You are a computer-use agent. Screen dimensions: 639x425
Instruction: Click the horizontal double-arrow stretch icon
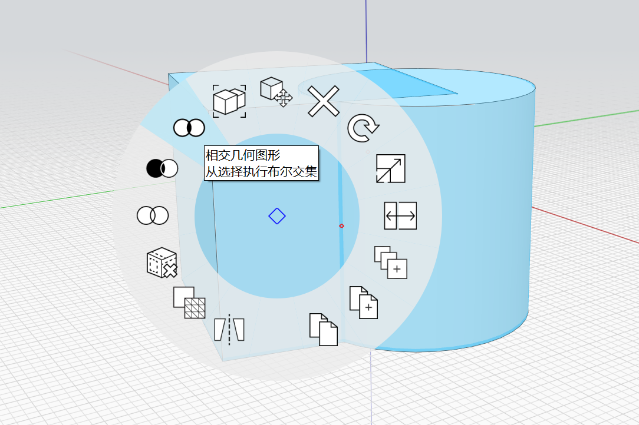point(400,216)
